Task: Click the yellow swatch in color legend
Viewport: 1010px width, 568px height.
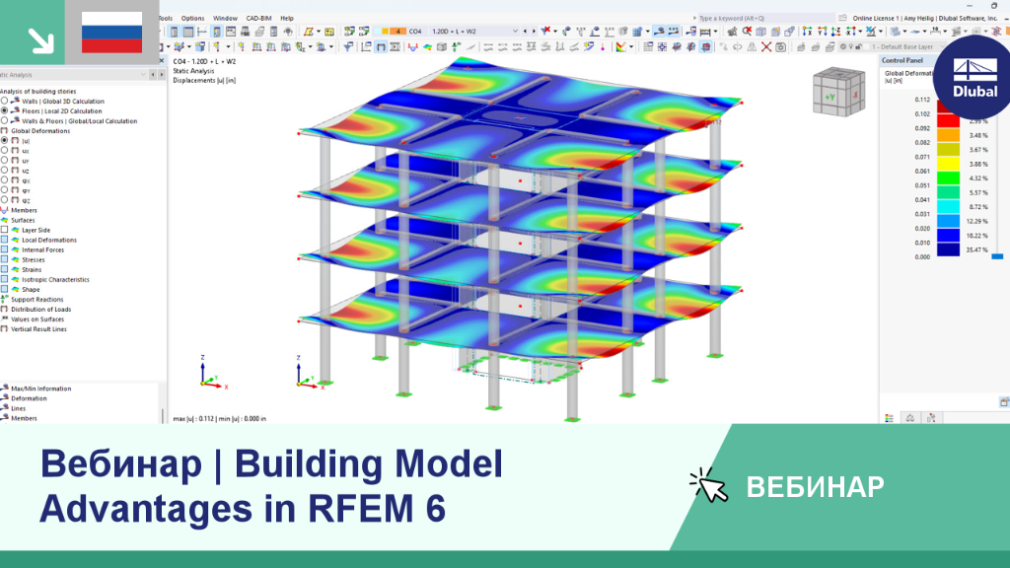Action: [x=948, y=164]
